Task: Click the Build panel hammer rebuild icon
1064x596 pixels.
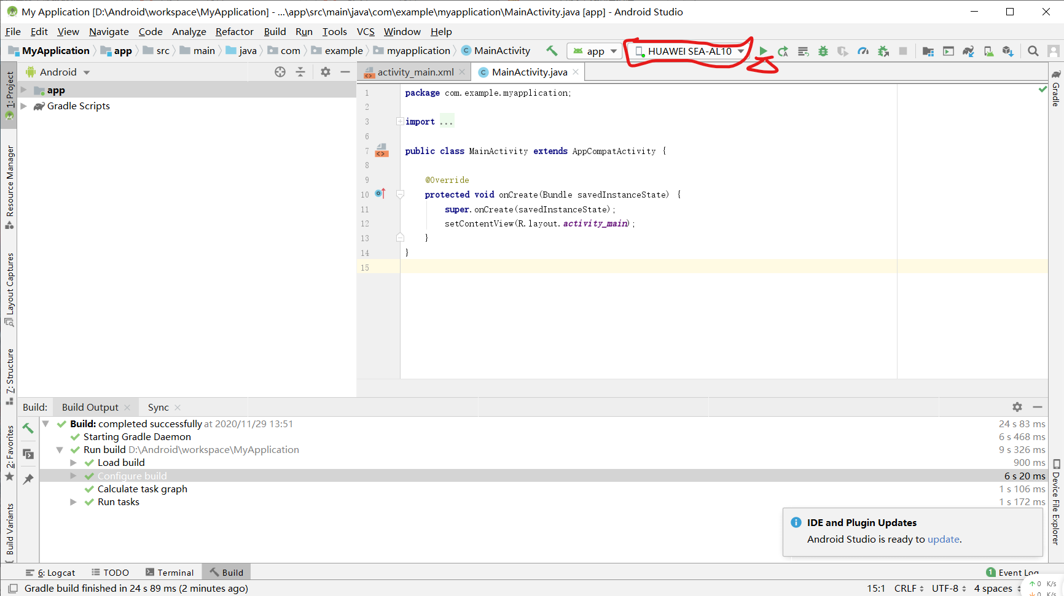Action: pos(28,428)
